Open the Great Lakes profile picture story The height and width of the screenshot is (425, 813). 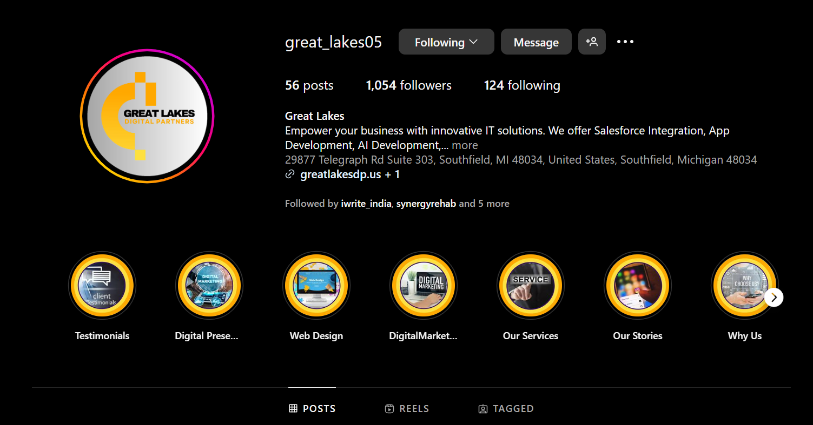click(x=147, y=116)
